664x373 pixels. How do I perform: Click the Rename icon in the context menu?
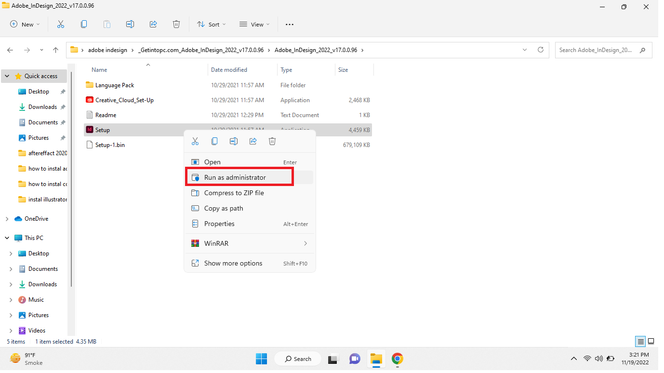click(x=234, y=141)
